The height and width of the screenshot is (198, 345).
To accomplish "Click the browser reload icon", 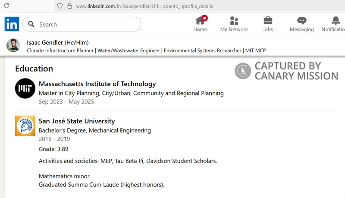I will click(6, 6).
